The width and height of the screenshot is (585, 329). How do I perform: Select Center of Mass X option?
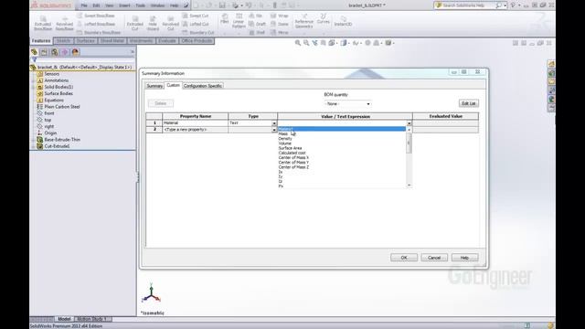pyautogui.click(x=293, y=158)
